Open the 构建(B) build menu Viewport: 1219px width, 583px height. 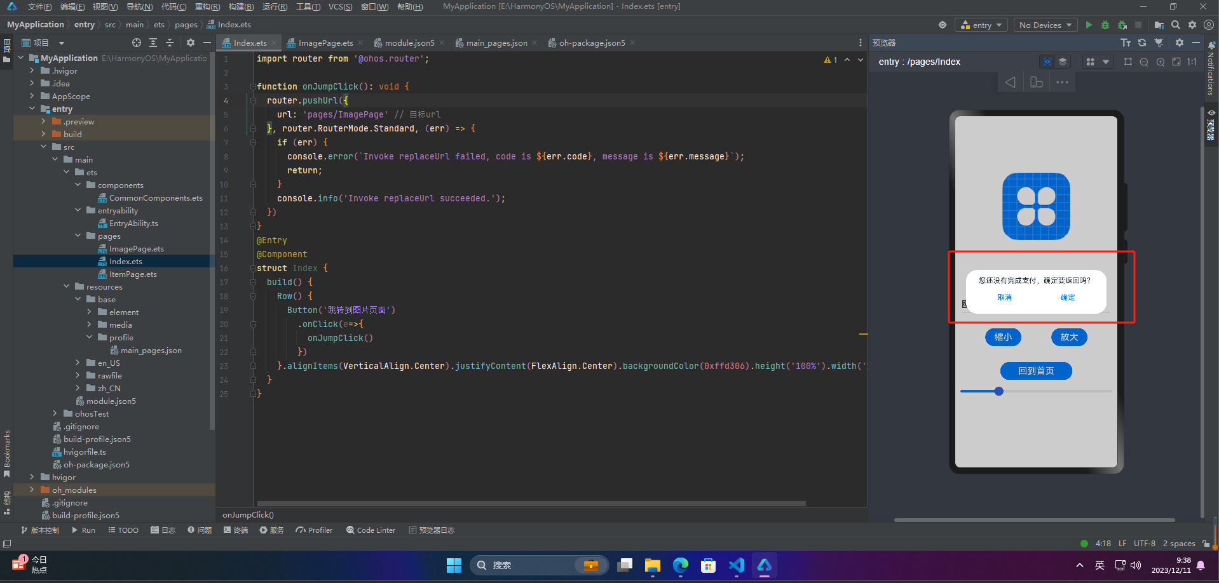click(241, 6)
